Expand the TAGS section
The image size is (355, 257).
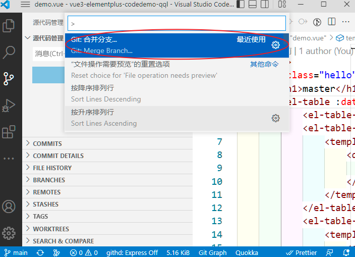(107, 217)
